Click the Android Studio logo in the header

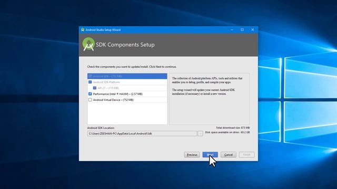coord(88,44)
